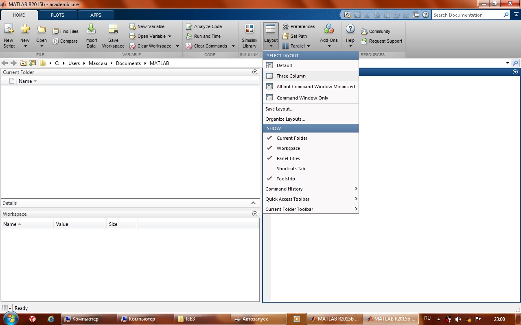Open the Workspace panel actions menu
Screen dimensions: 521x325
255,214
